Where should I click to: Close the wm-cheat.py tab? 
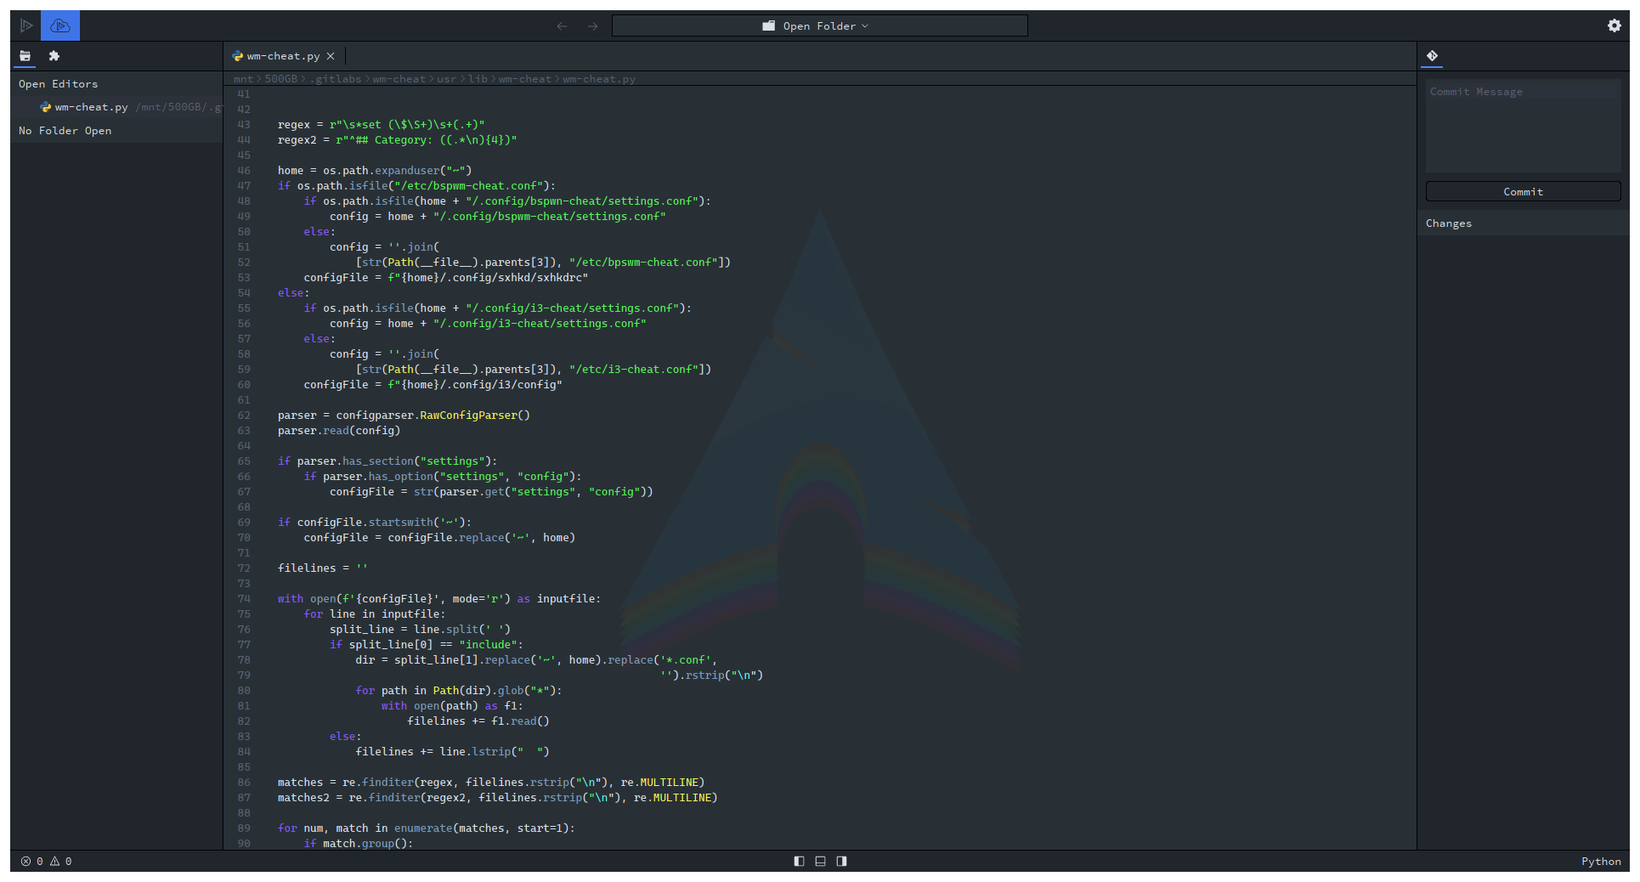pyautogui.click(x=331, y=56)
